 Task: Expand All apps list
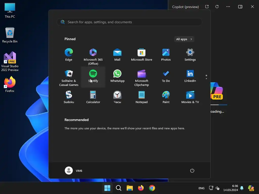pos(184,39)
